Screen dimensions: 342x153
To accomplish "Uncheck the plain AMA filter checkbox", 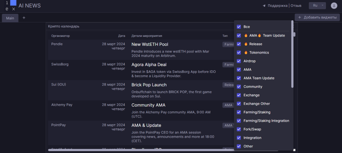I will click(x=239, y=70).
